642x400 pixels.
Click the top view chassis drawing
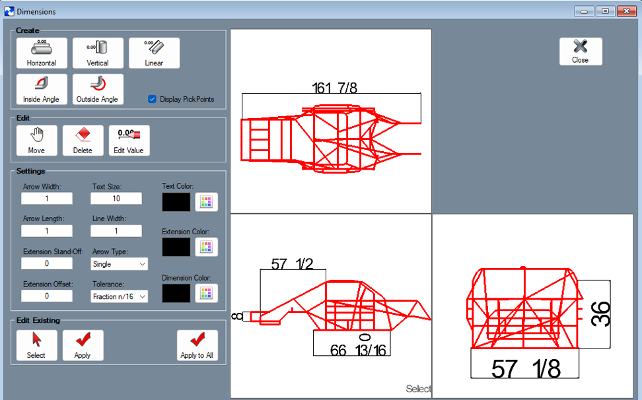point(330,139)
